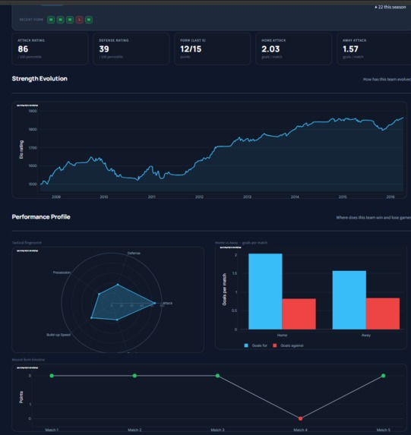Click the Home goals for blue bar

click(265, 292)
